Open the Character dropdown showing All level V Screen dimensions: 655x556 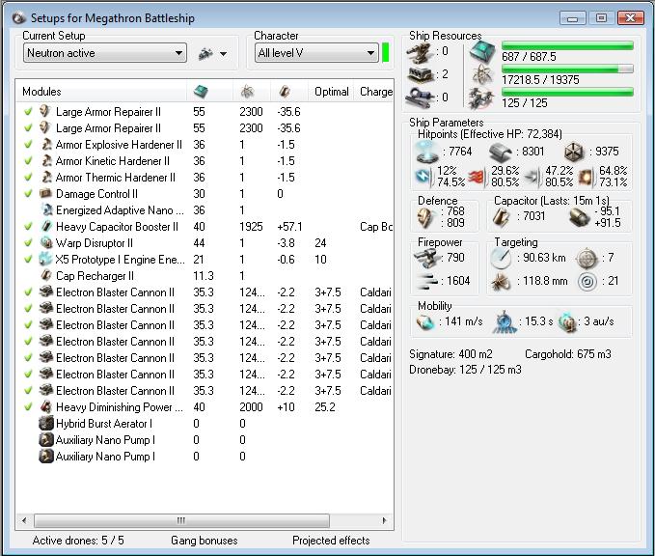tap(316, 53)
